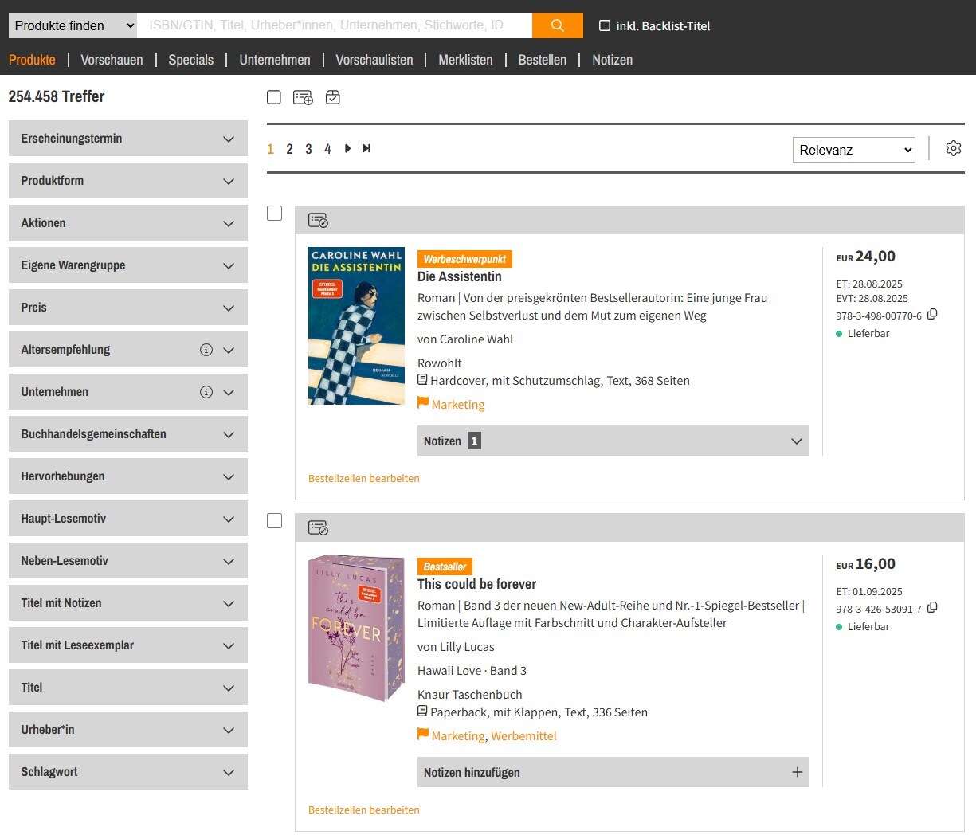Click add-to-list icon next to select-all checkbox
Screen dimensions: 976x839
(303, 97)
